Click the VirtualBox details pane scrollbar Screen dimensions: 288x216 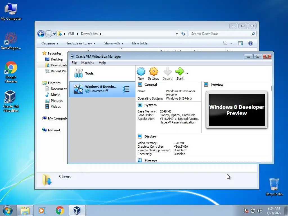click(271, 88)
